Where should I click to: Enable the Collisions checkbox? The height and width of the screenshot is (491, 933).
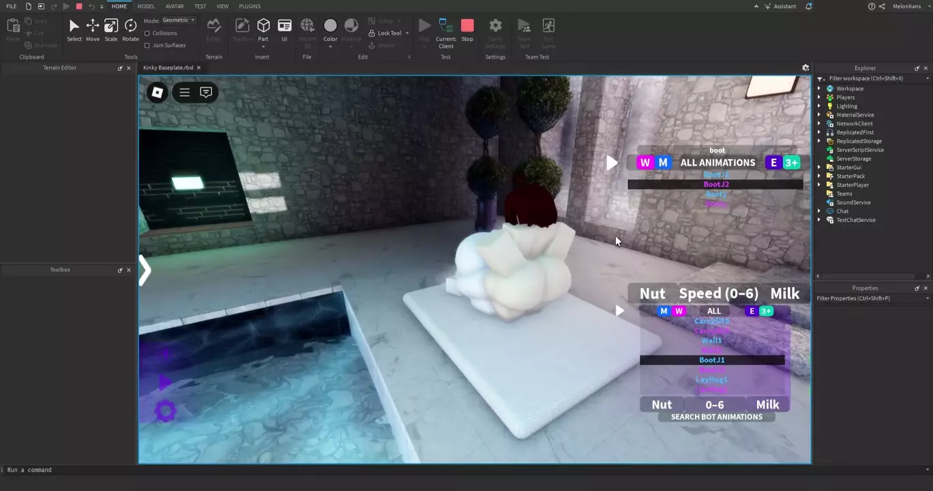point(147,33)
